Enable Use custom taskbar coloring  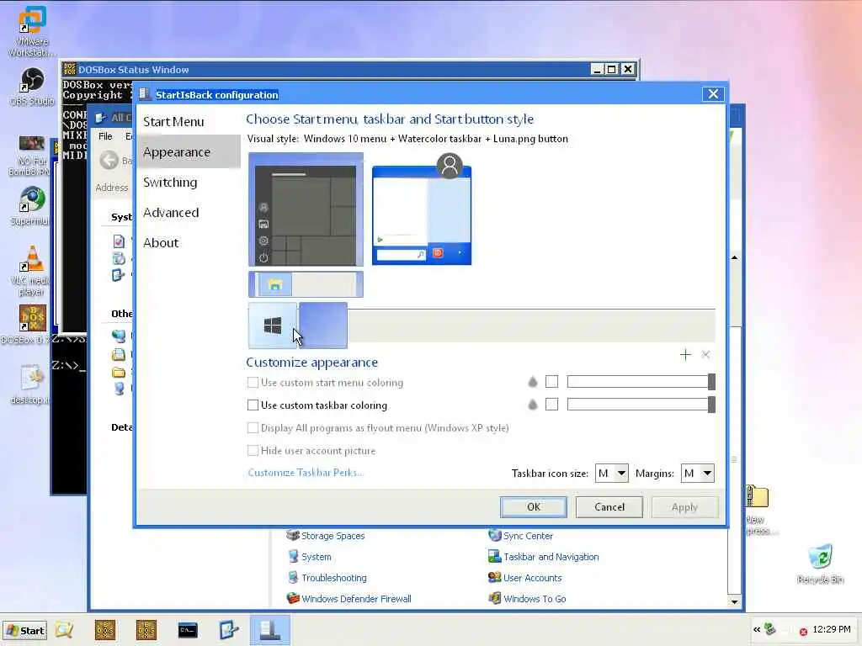click(x=253, y=405)
